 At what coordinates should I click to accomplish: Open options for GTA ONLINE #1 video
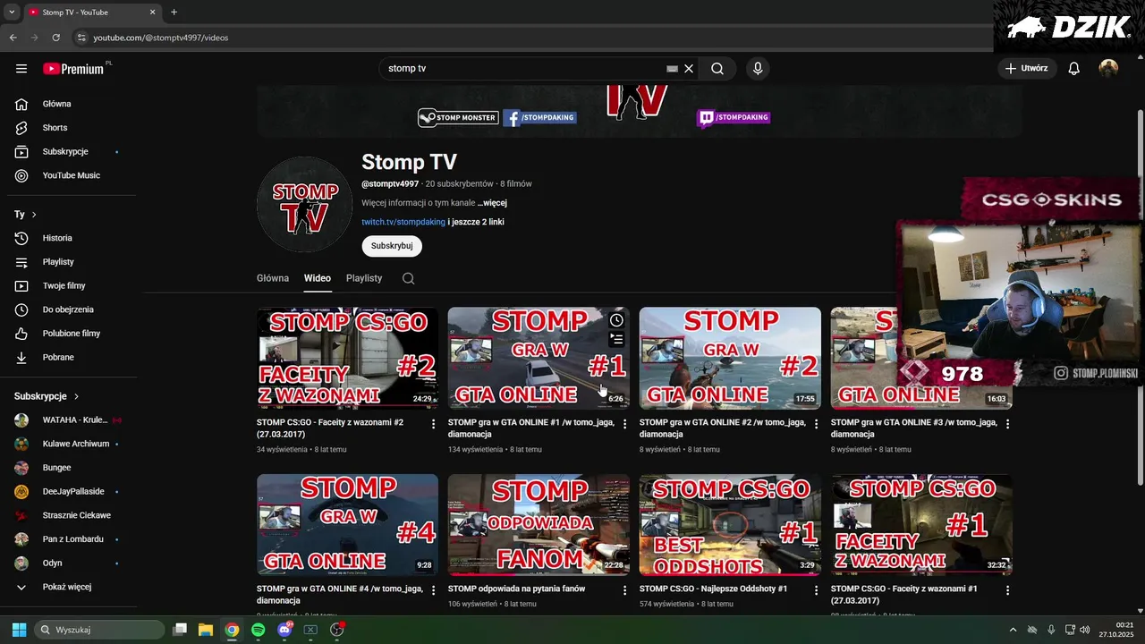point(625,424)
